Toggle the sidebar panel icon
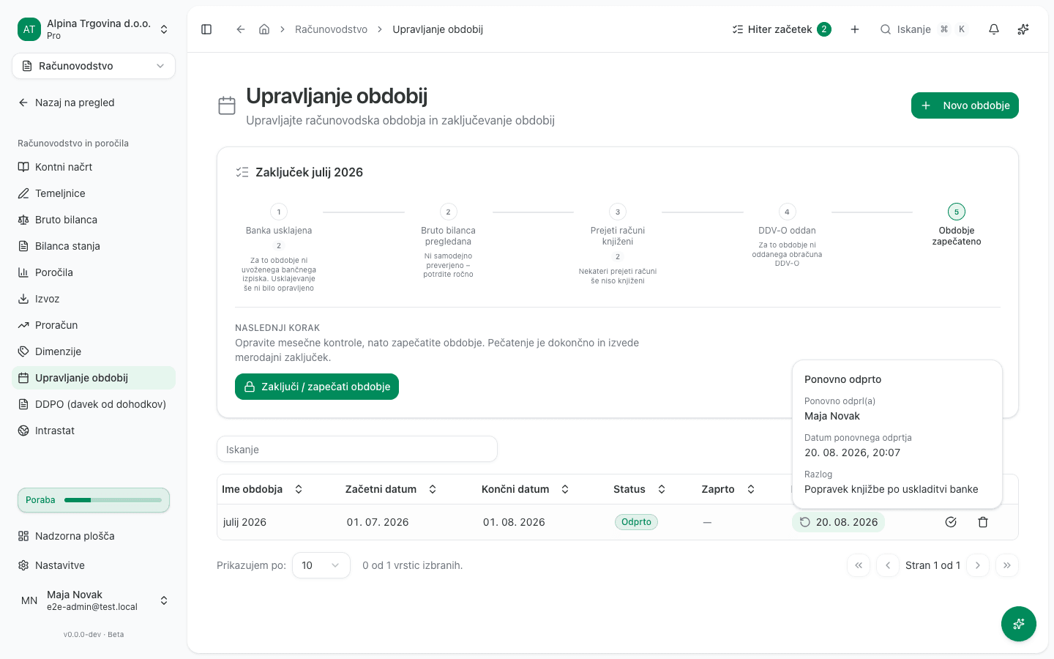 206,29
